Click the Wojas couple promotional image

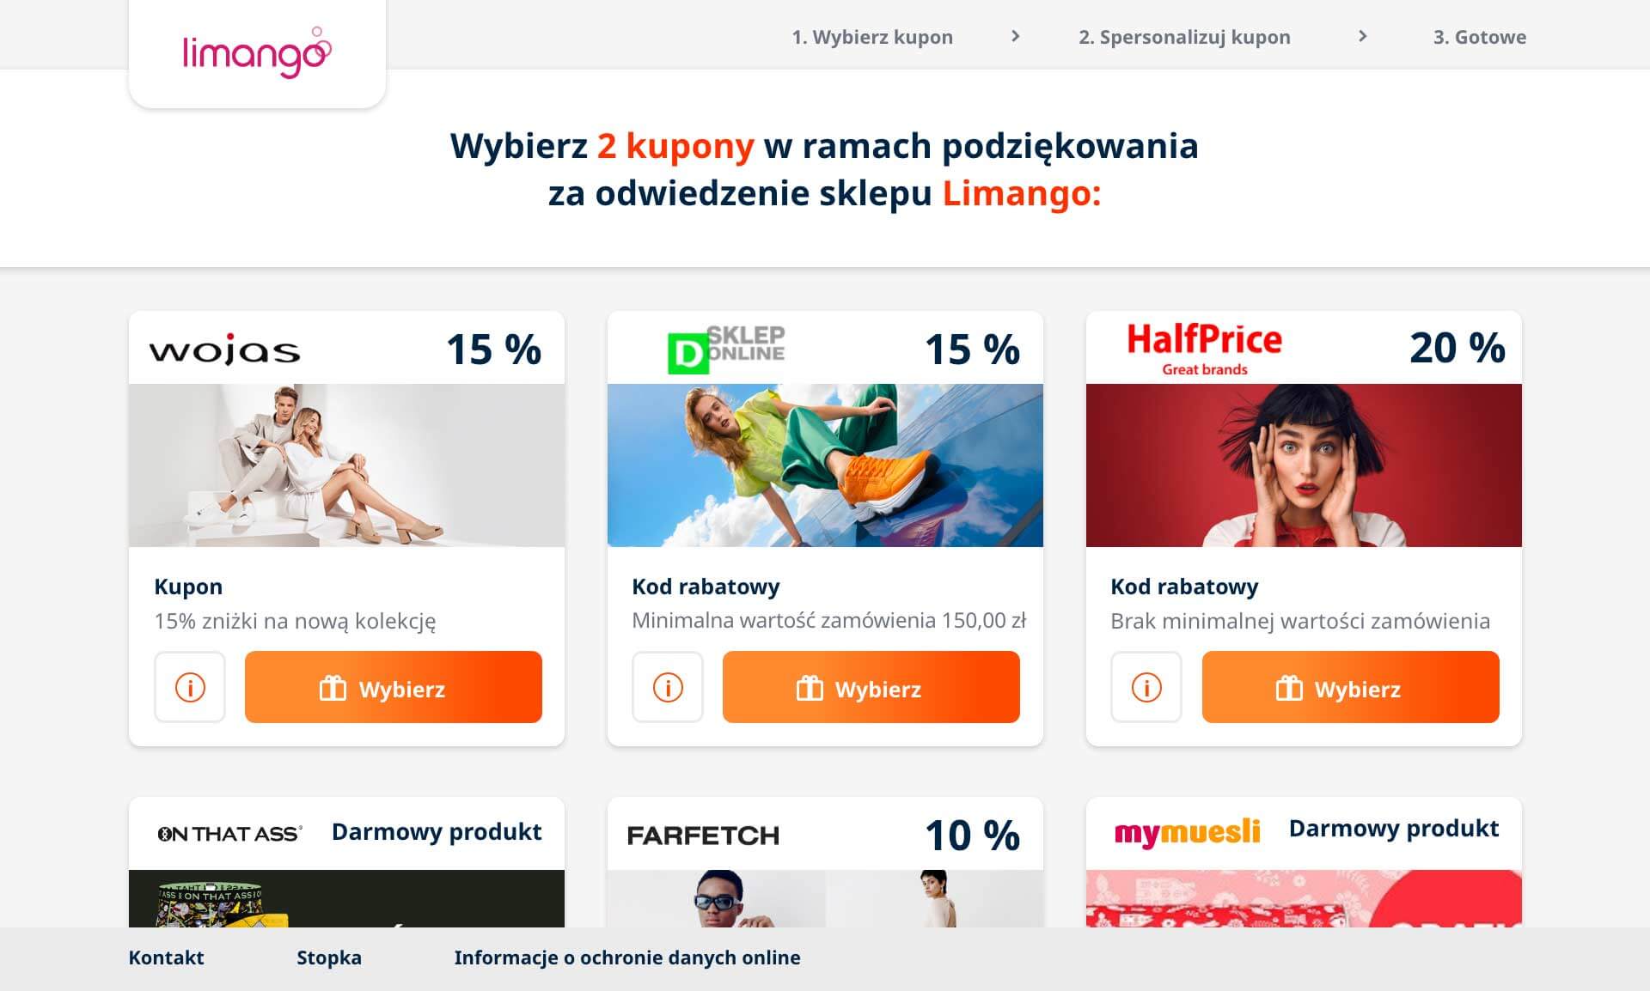click(346, 465)
